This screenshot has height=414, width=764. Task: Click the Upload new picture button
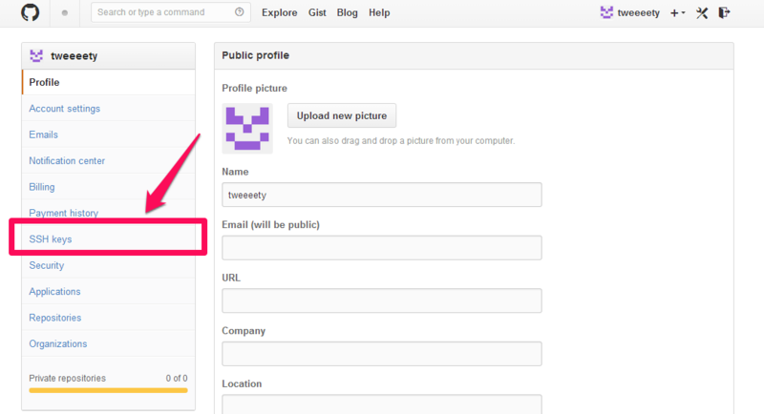click(x=342, y=115)
